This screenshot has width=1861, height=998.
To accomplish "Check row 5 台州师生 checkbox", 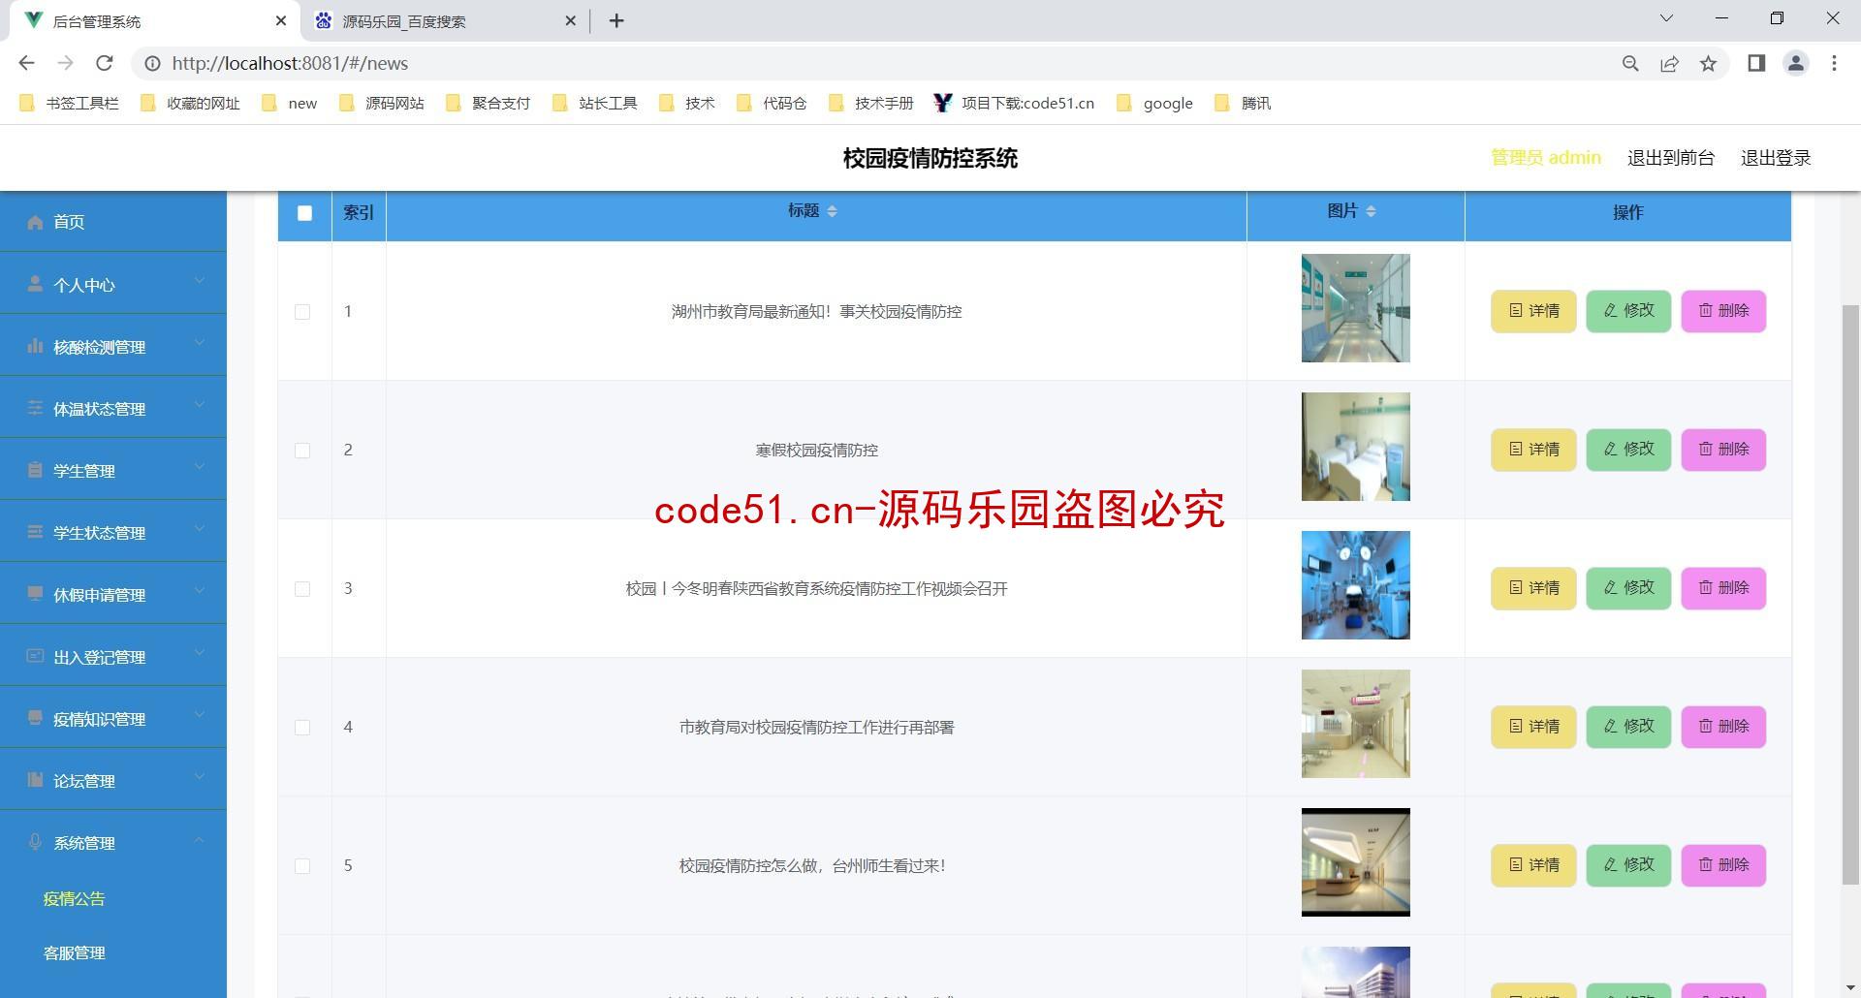I will [x=302, y=866].
